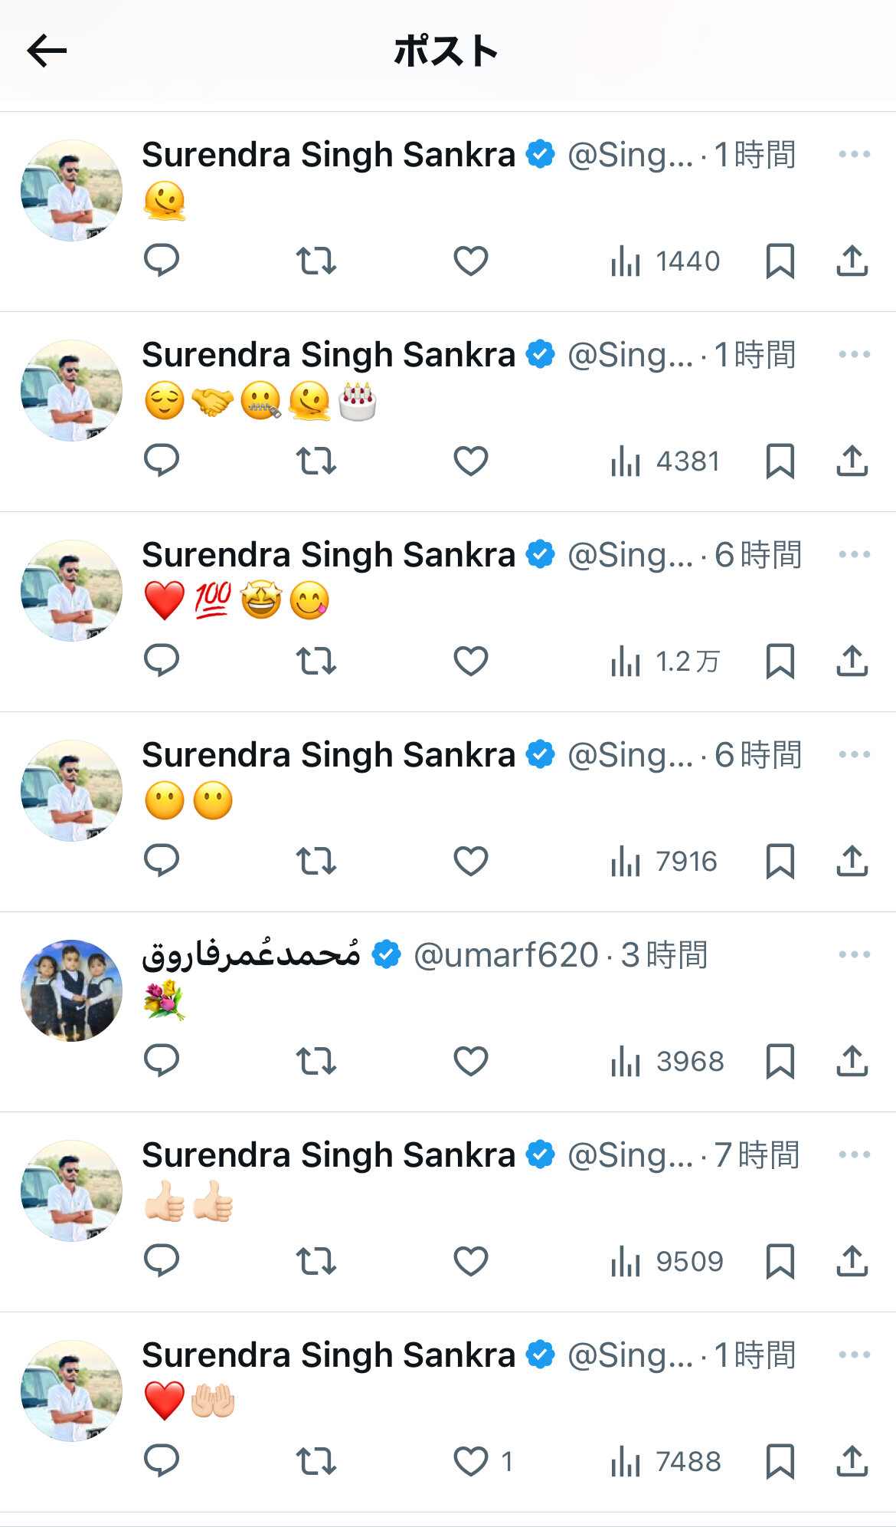Bookmark the post with 7488 views

pos(780,1461)
